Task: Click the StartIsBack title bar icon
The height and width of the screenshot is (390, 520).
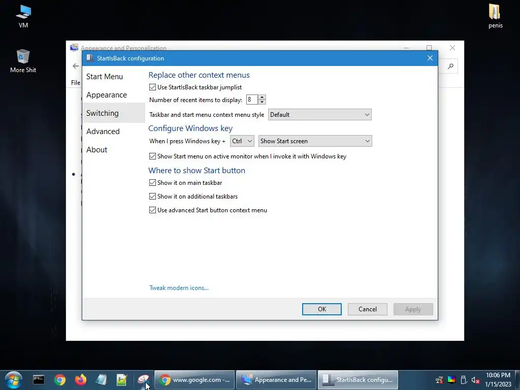Action: coord(89,58)
